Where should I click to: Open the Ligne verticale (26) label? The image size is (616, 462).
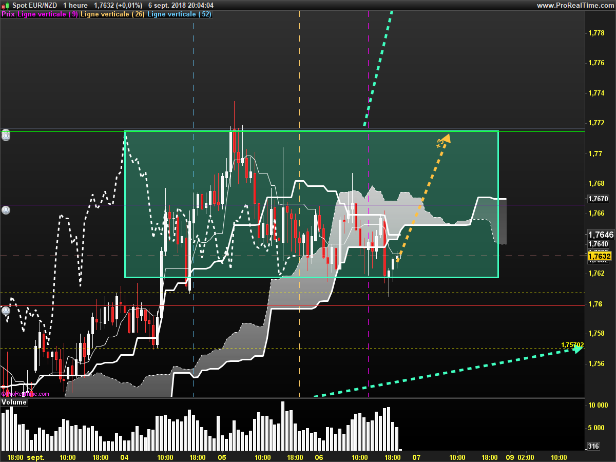(x=113, y=14)
